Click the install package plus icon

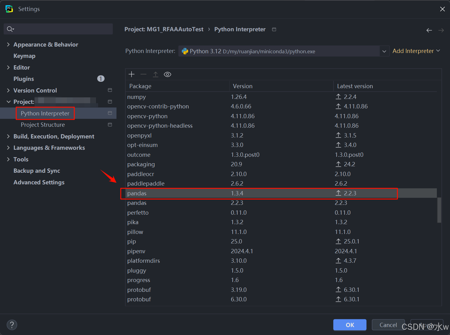131,74
